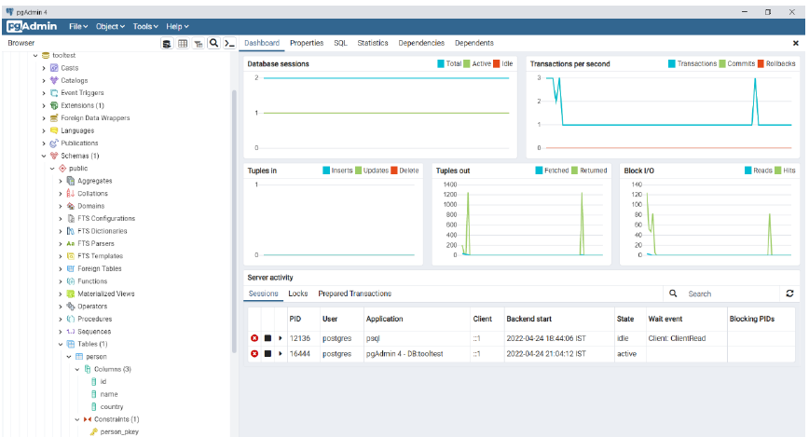This screenshot has width=809, height=437.
Task: Click the Fetched legend color swatch
Action: [x=539, y=171]
